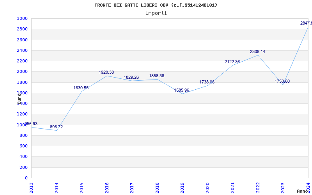Click y-axis value 600
Viewport: 312px width, 195px height.
pos(23,146)
